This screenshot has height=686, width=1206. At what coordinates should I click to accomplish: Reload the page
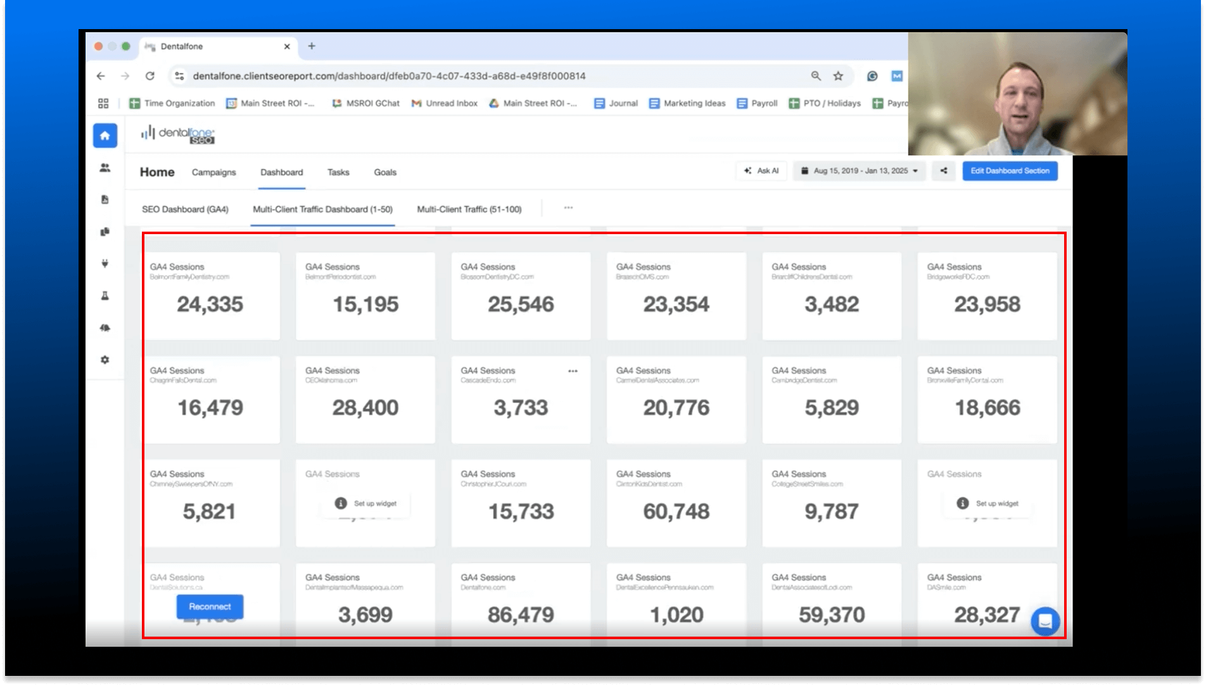coord(150,76)
